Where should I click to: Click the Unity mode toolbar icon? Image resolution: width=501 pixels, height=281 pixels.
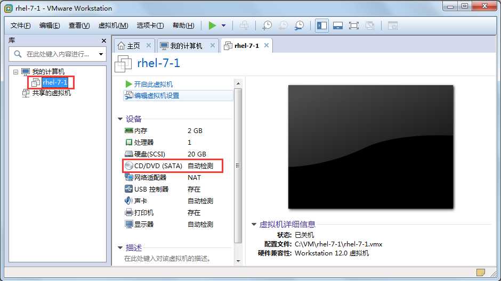click(x=370, y=25)
